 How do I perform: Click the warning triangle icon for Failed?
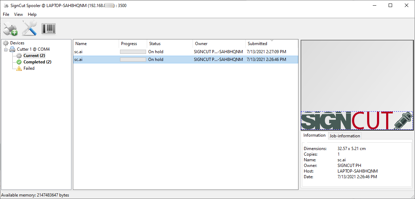pos(19,68)
